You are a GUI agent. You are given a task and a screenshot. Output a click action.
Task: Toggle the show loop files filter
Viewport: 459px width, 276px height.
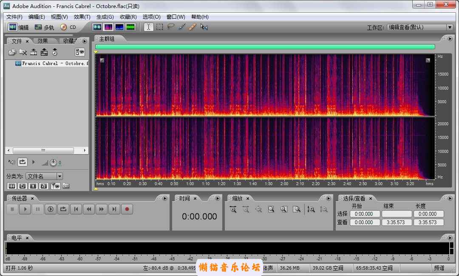click(x=23, y=186)
